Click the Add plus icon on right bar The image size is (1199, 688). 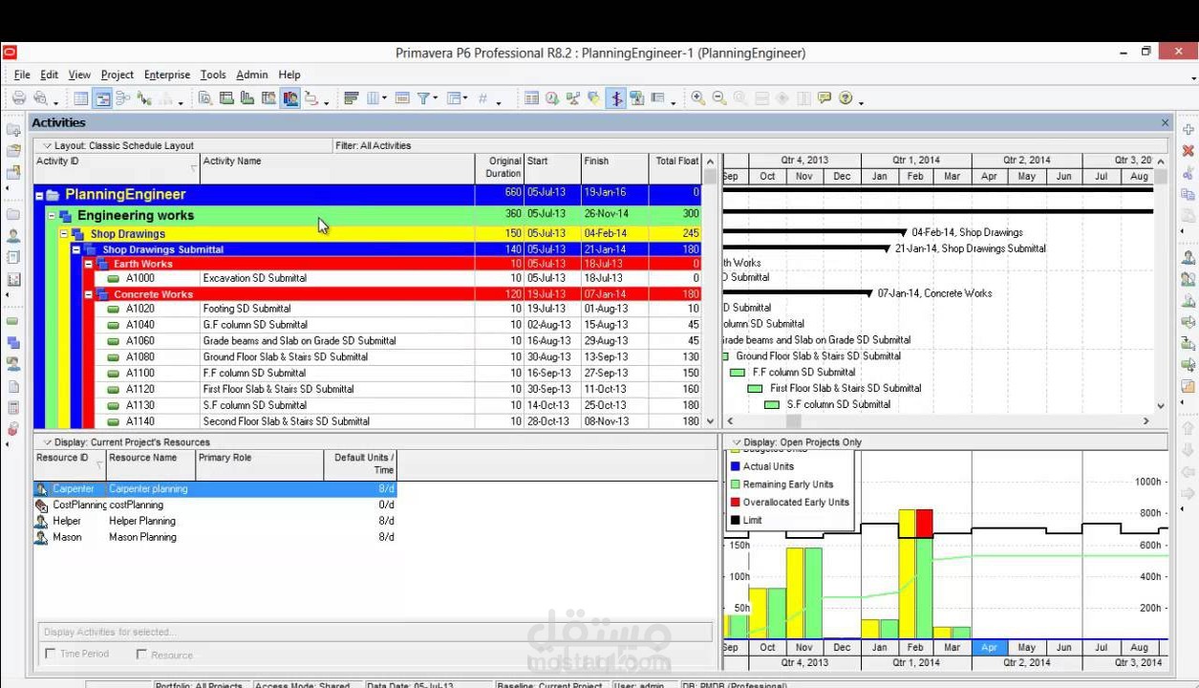(1188, 129)
